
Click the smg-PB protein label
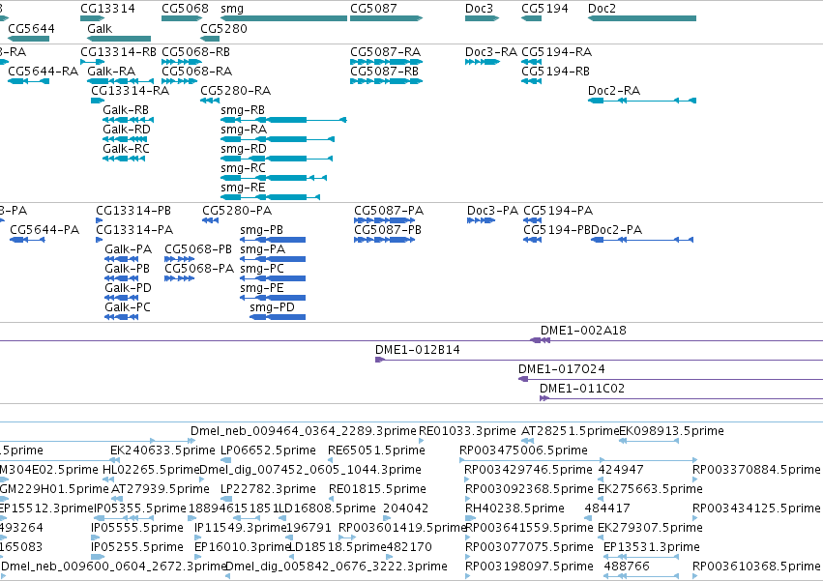(261, 230)
